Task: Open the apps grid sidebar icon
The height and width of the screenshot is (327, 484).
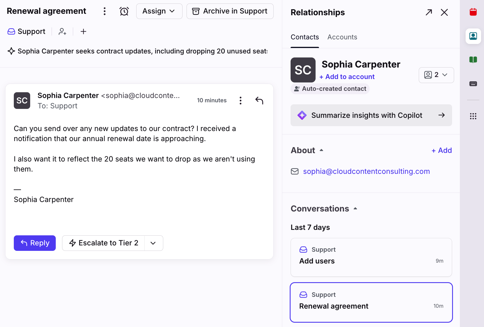Action: 473,116
